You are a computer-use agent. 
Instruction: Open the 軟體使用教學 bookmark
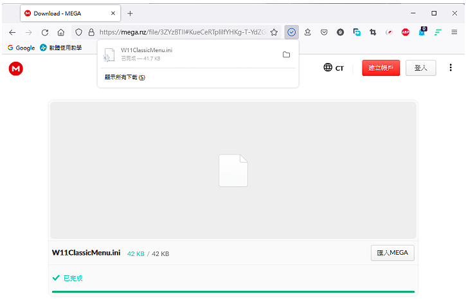click(x=61, y=48)
